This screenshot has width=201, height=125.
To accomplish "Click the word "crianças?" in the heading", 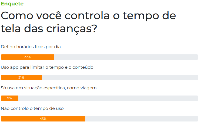I will coord(72,29).
